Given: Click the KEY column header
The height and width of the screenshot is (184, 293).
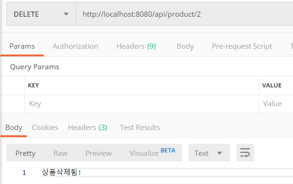Looking at the screenshot, I should pos(34,85).
